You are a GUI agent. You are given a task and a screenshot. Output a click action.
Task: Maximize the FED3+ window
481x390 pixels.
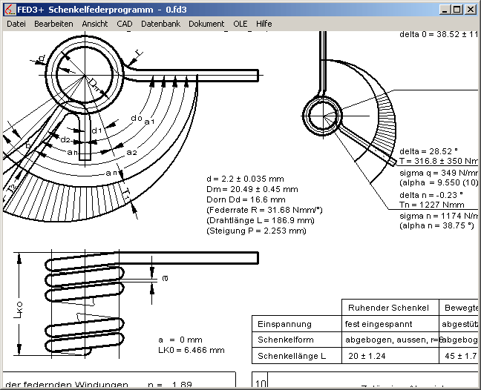click(x=457, y=10)
